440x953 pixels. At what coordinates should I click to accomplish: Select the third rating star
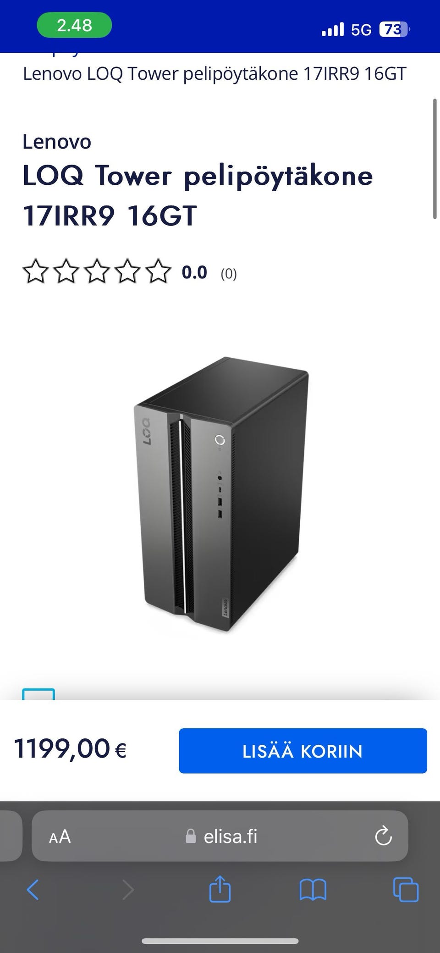click(97, 271)
